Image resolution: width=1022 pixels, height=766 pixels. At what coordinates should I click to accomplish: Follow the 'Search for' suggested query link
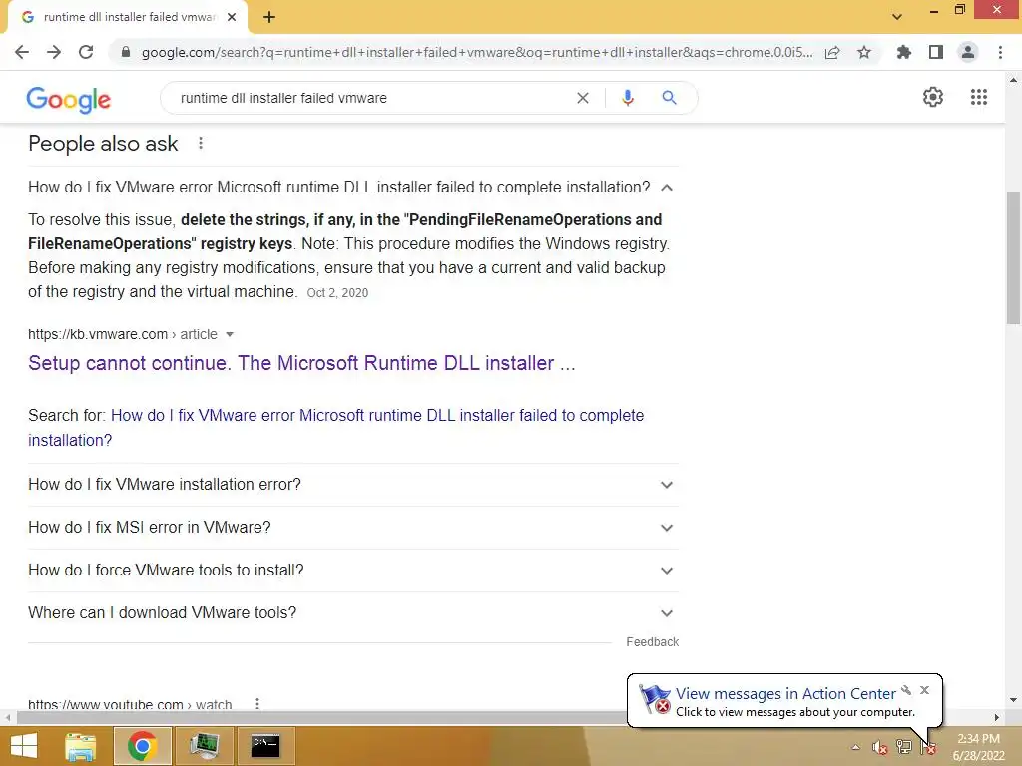pyautogui.click(x=335, y=427)
